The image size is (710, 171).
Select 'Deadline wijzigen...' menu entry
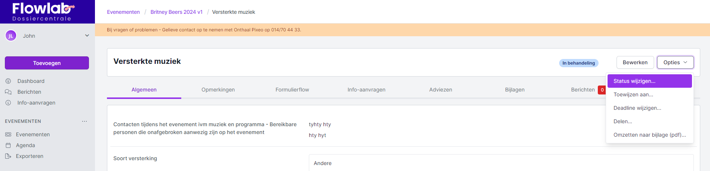click(x=637, y=108)
